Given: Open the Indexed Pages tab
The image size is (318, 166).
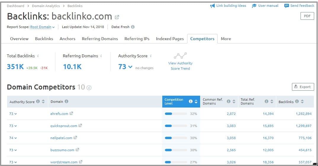Looking at the screenshot, I should coord(170,39).
